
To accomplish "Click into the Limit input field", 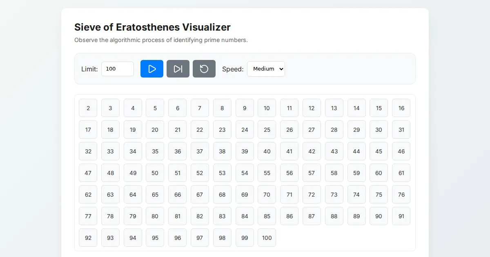I will 118,69.
